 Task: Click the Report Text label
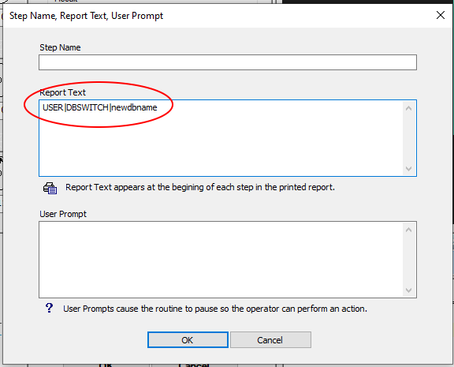coord(62,92)
